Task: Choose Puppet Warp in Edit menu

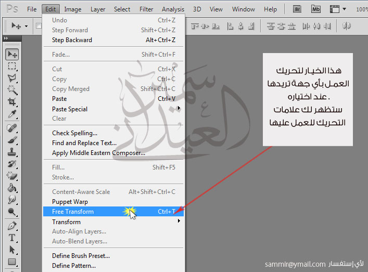Action: point(113,202)
